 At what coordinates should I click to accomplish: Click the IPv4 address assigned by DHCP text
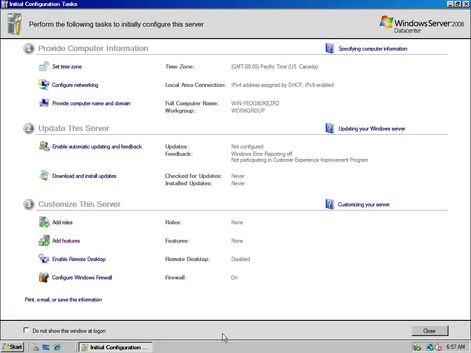tap(282, 85)
